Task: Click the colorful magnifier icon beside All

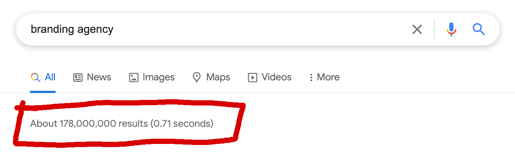Action: pos(35,77)
